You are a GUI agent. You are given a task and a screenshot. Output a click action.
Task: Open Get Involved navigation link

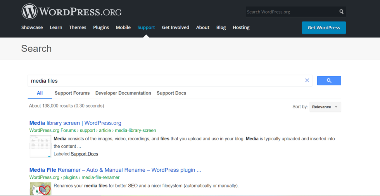pyautogui.click(x=175, y=27)
